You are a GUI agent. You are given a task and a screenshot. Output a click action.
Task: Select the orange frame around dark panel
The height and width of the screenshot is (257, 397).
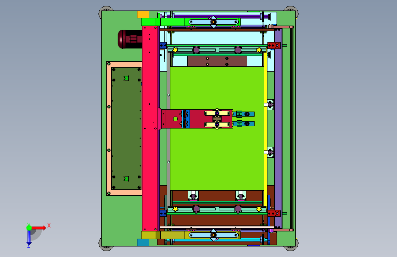point(109,128)
